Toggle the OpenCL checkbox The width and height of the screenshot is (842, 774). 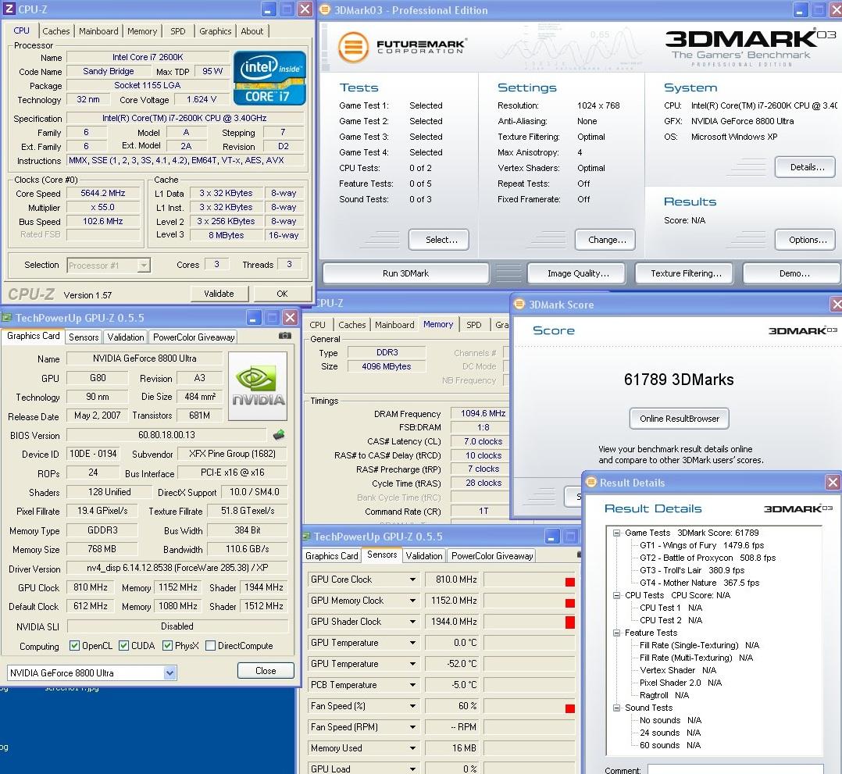tap(75, 646)
